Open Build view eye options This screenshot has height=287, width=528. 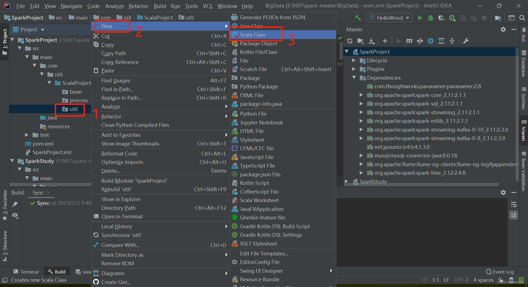(15, 216)
